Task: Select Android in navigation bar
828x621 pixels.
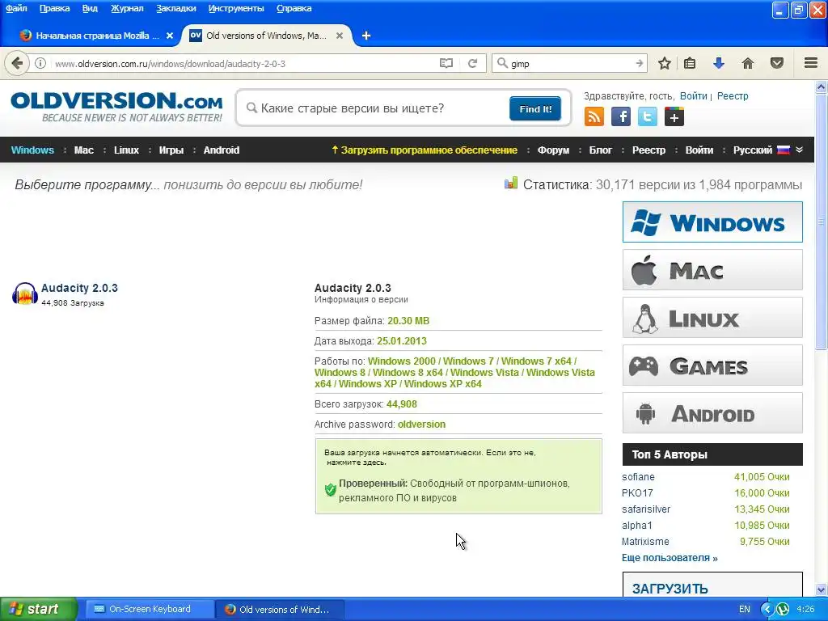Action: (222, 150)
